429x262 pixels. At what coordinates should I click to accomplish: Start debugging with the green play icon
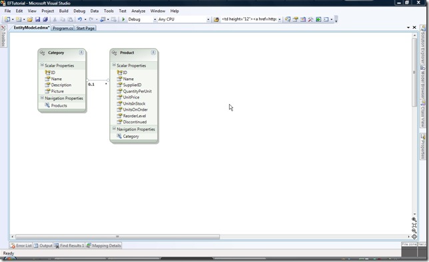click(x=123, y=19)
